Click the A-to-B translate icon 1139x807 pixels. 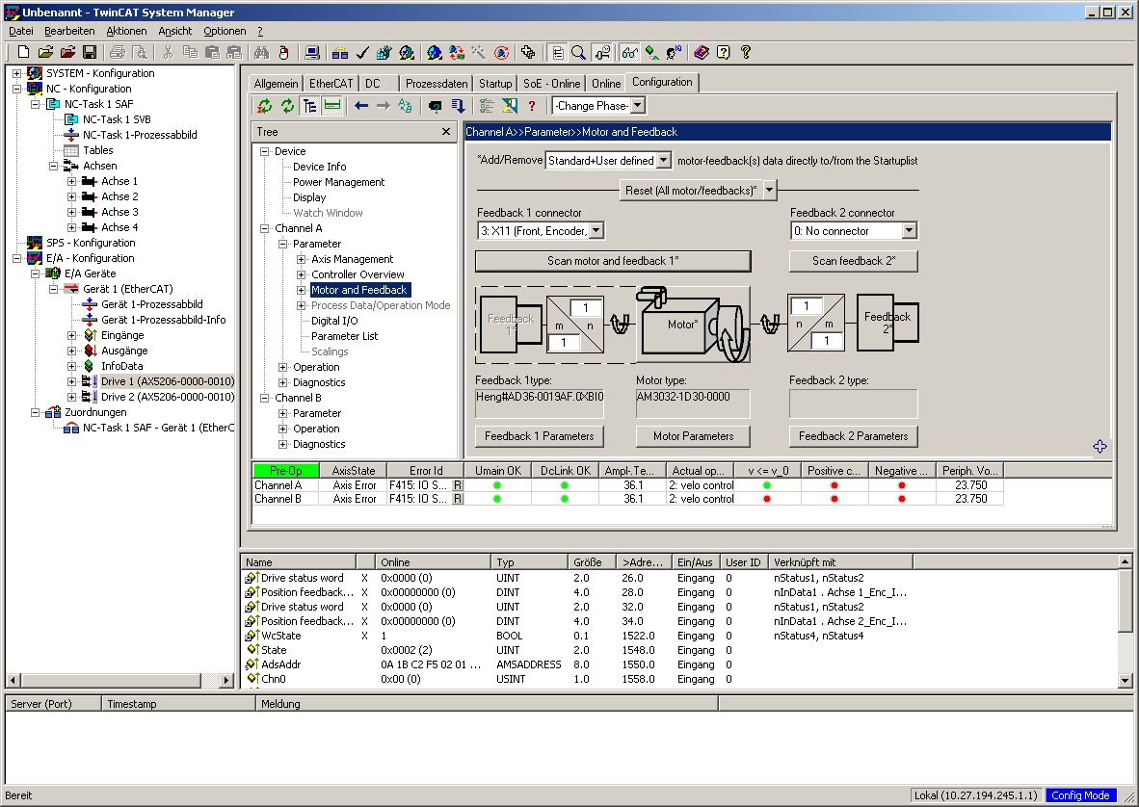(406, 106)
